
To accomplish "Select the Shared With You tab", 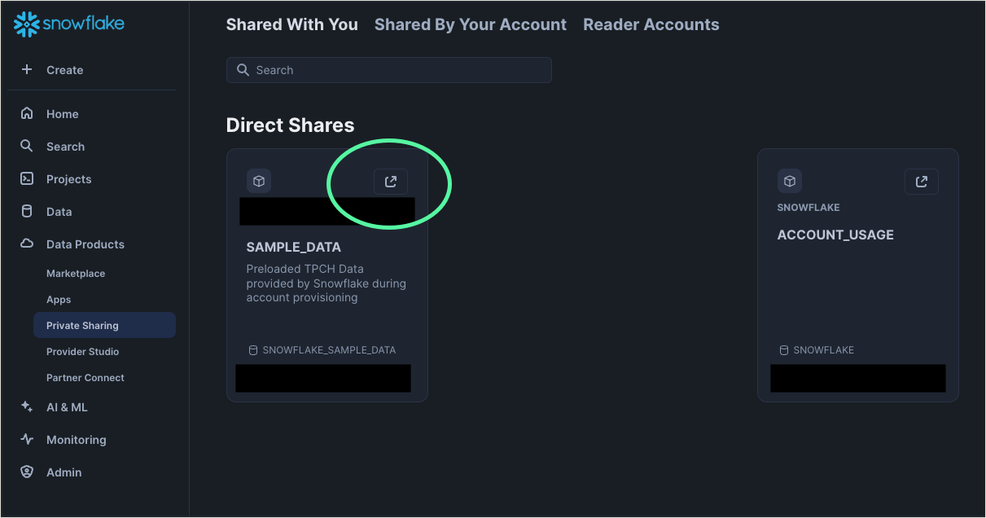I will point(291,24).
